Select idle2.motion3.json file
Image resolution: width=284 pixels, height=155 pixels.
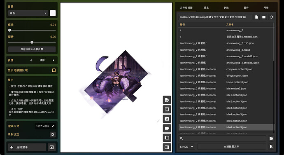226,101
